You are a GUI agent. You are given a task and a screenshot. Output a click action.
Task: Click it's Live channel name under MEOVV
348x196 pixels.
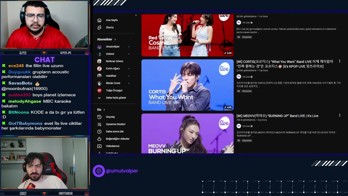246,126
